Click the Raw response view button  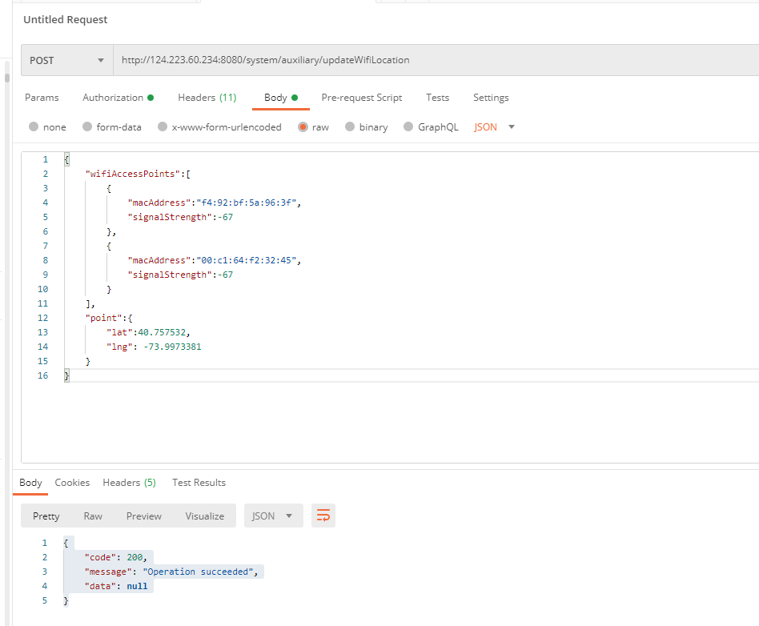(x=93, y=516)
